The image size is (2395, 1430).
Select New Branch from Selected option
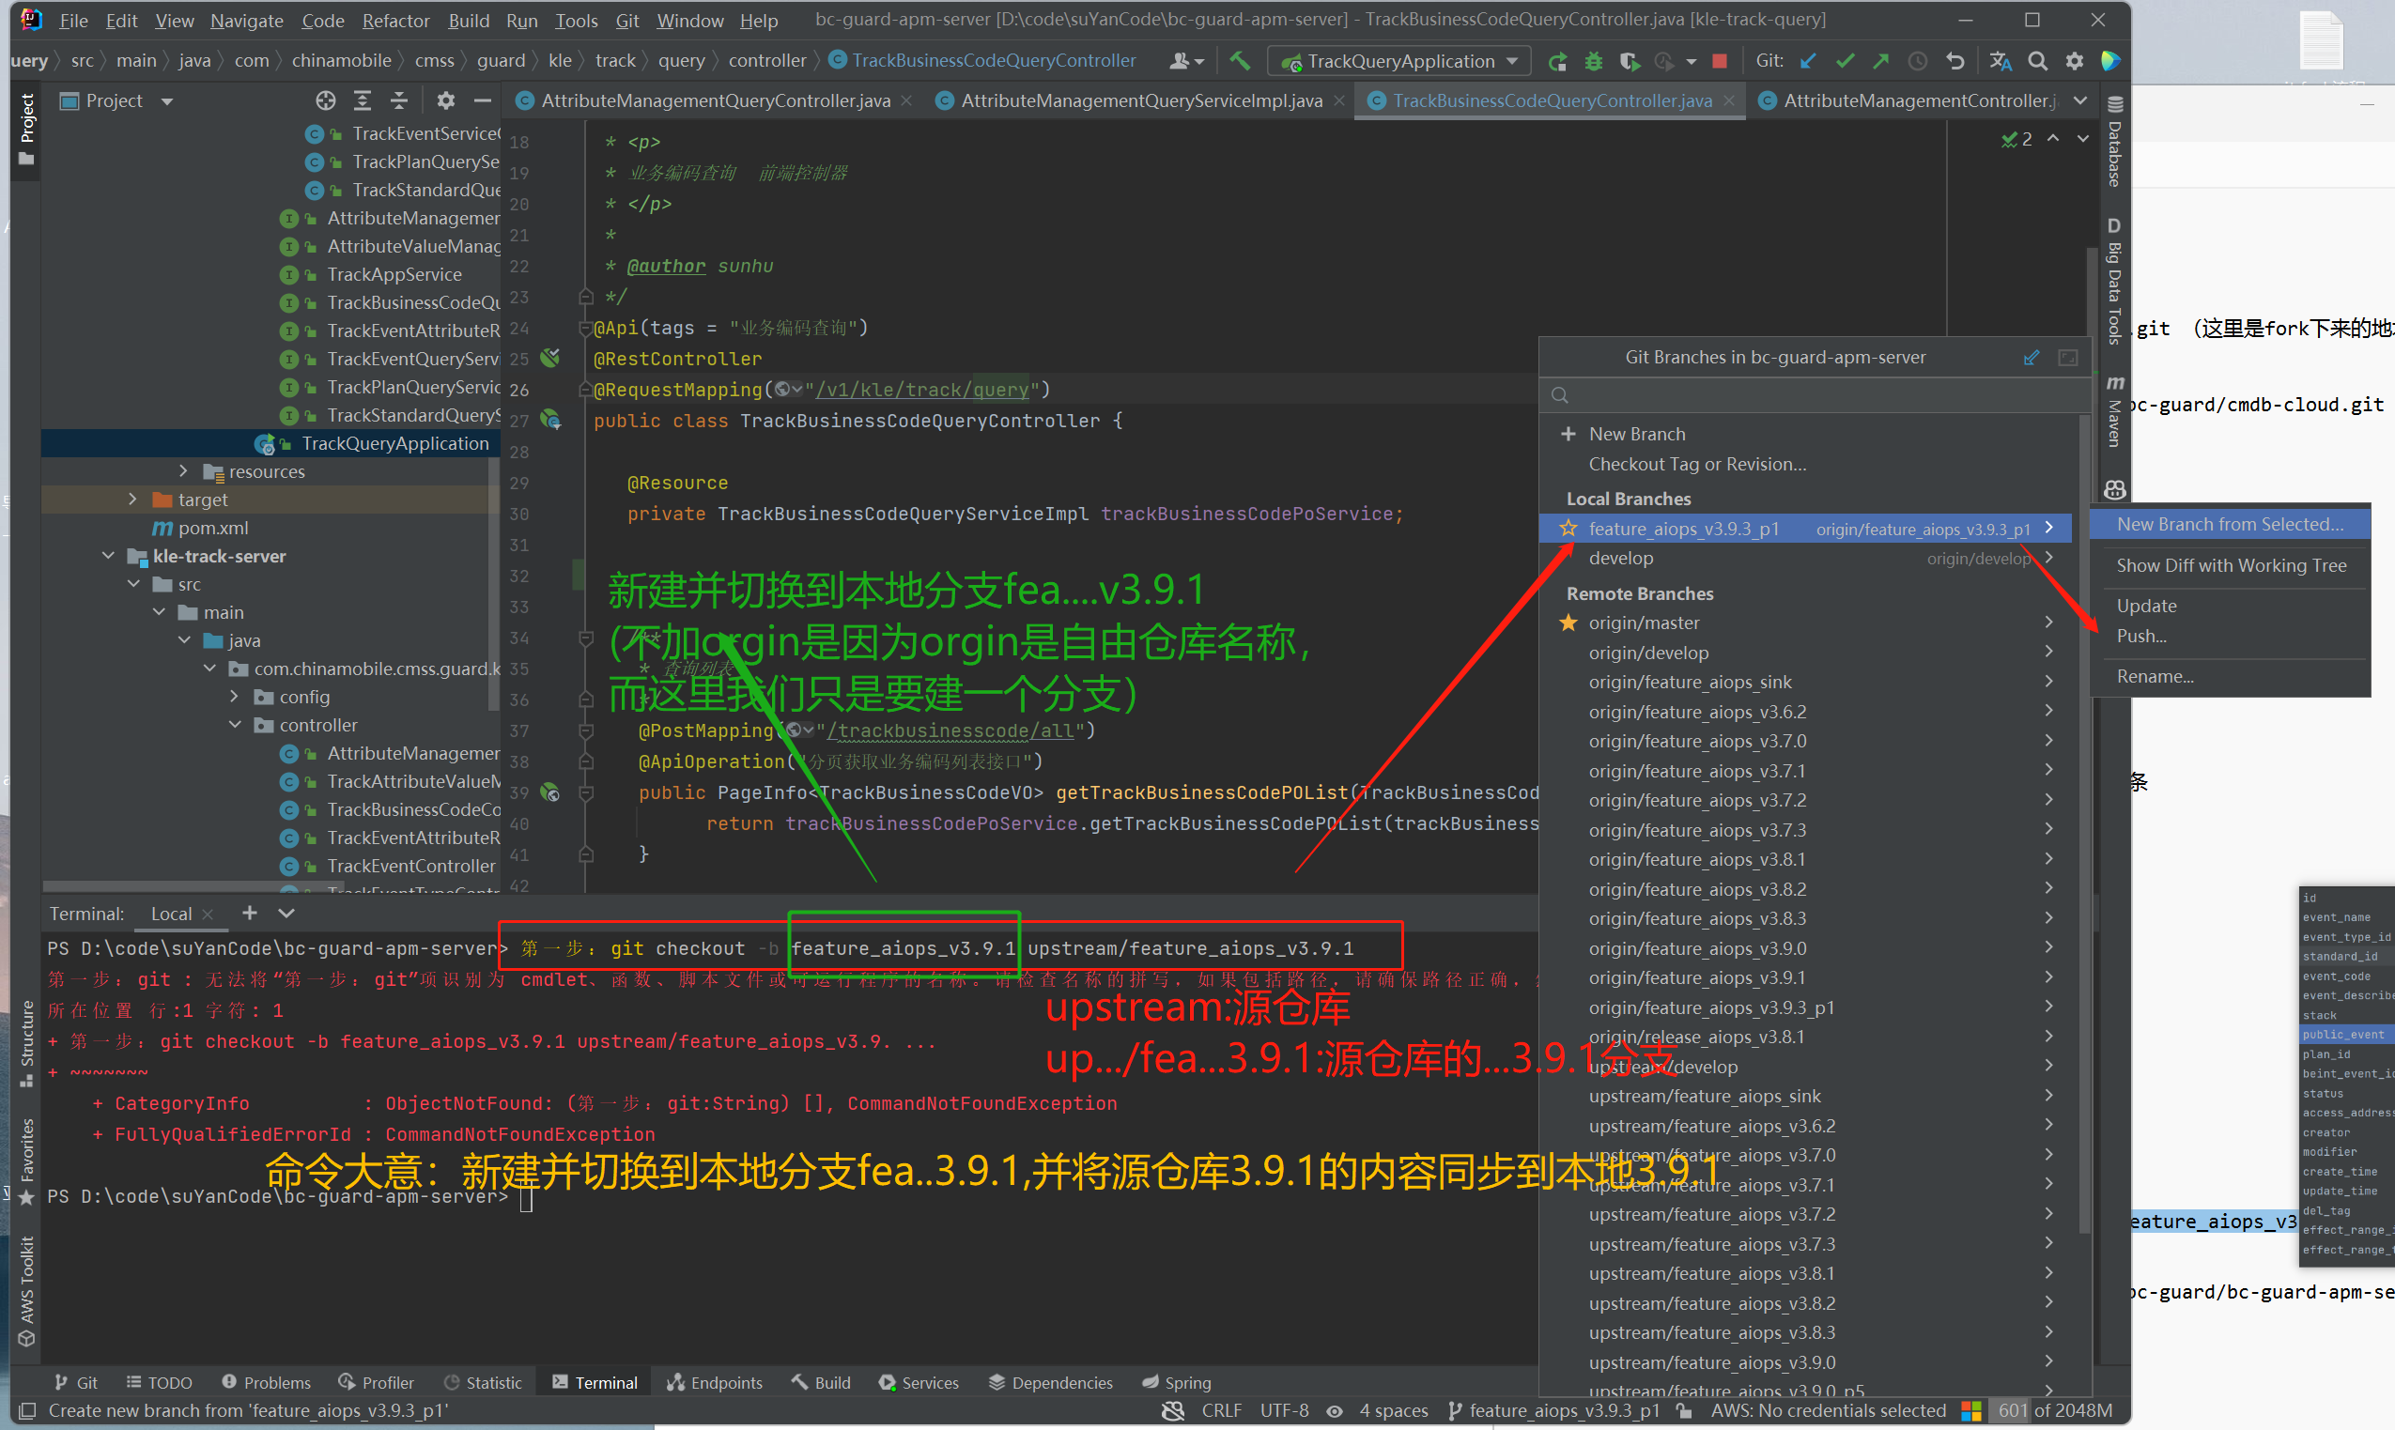tap(2230, 524)
